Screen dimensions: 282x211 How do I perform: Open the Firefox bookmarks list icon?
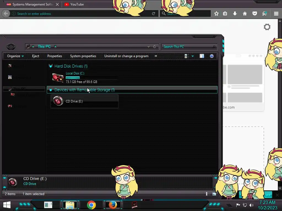point(225,14)
